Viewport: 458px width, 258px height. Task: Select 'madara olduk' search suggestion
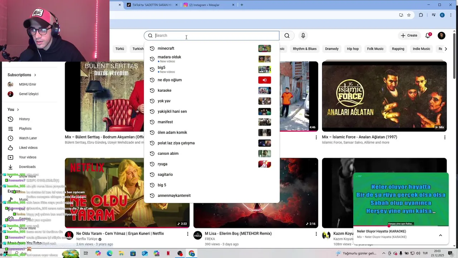(211, 59)
